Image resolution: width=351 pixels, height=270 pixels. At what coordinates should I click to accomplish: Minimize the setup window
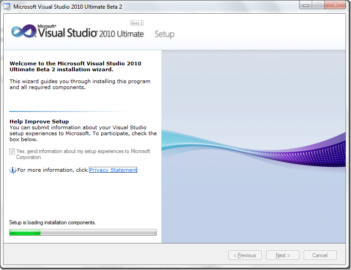[306, 5]
